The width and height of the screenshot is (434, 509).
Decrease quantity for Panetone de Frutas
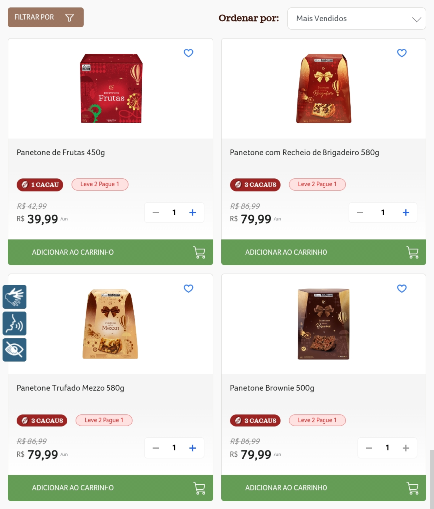point(156,213)
